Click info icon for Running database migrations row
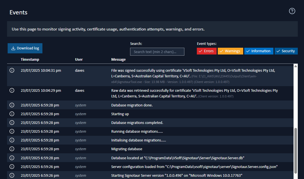The image size is (304, 179). [x=12, y=131]
